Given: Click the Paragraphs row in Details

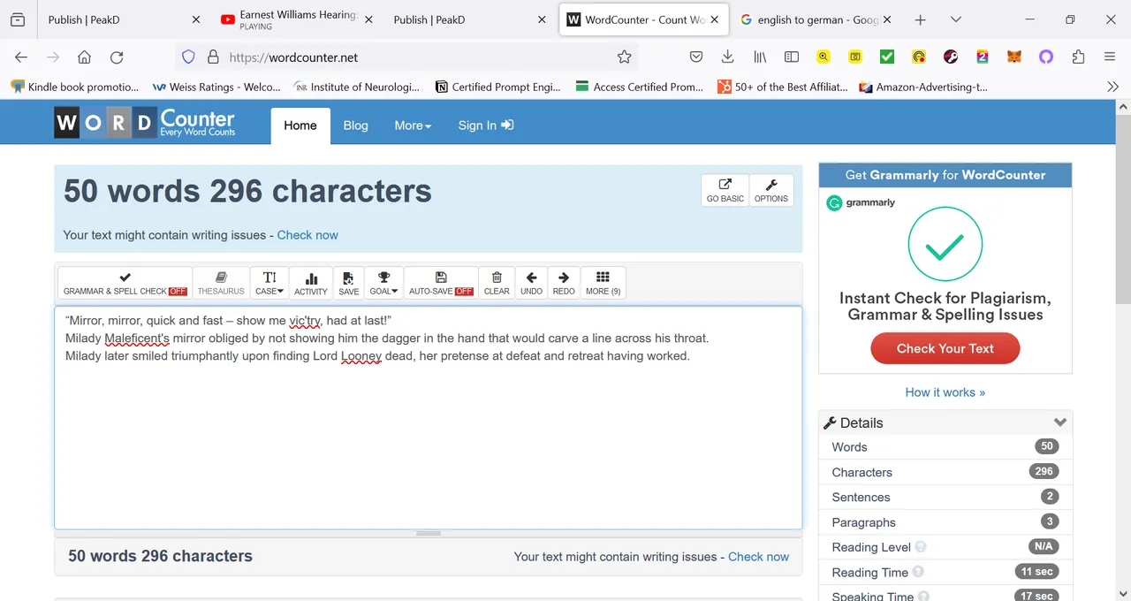Looking at the screenshot, I should pyautogui.click(x=945, y=522).
